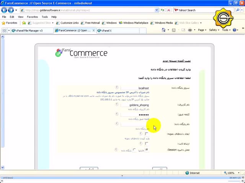Open the Edit menu
245x183 pixels.
pos(12,17)
